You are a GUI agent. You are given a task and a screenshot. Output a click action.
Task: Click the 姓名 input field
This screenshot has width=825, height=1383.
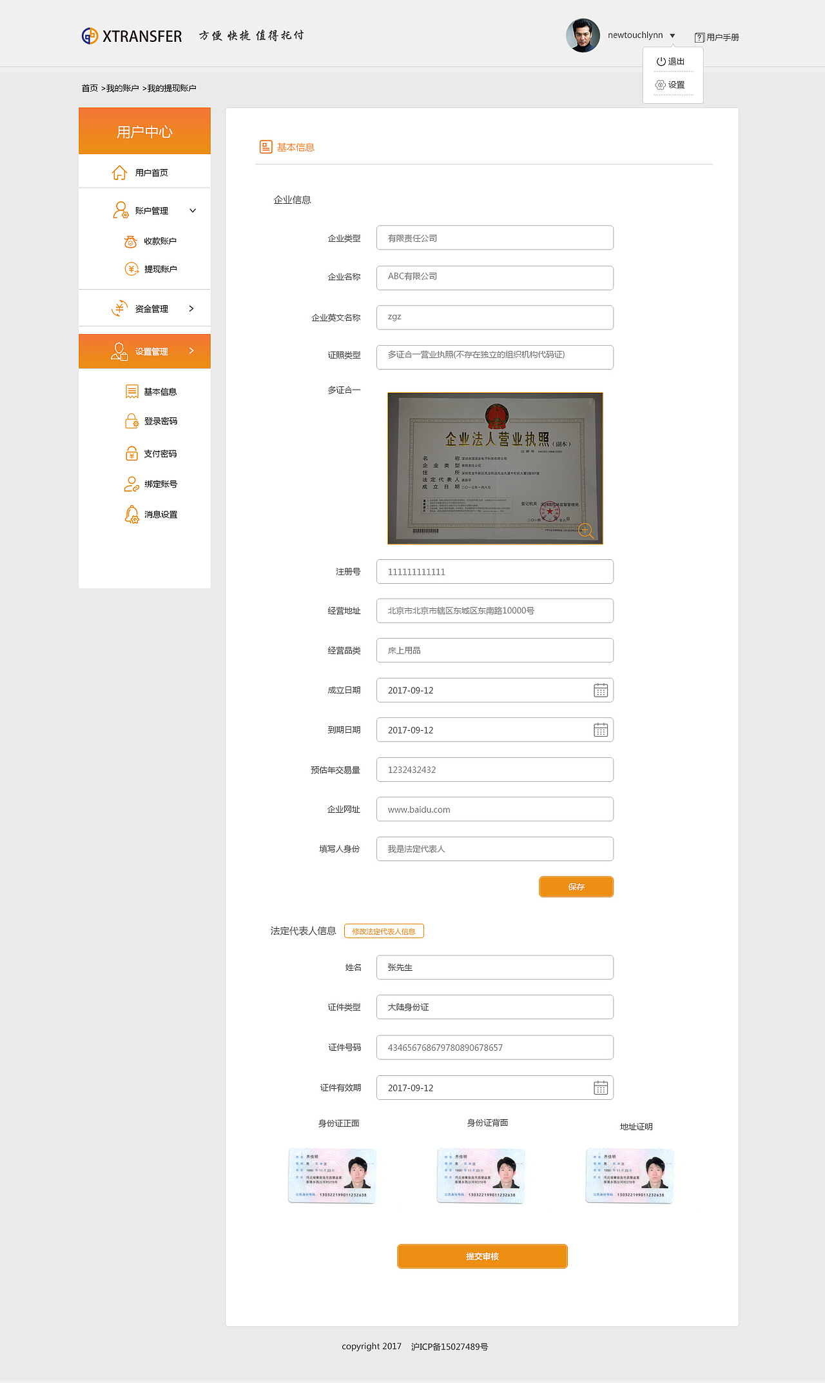pyautogui.click(x=495, y=967)
